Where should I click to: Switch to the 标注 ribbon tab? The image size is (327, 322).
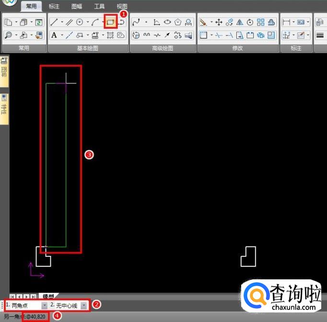[54, 6]
